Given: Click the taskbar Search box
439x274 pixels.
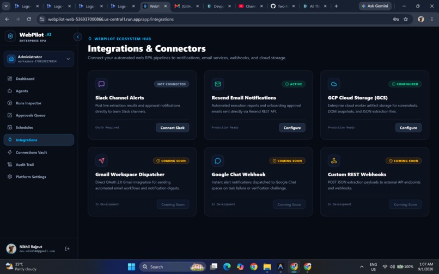Looking at the screenshot, I should point(173,267).
